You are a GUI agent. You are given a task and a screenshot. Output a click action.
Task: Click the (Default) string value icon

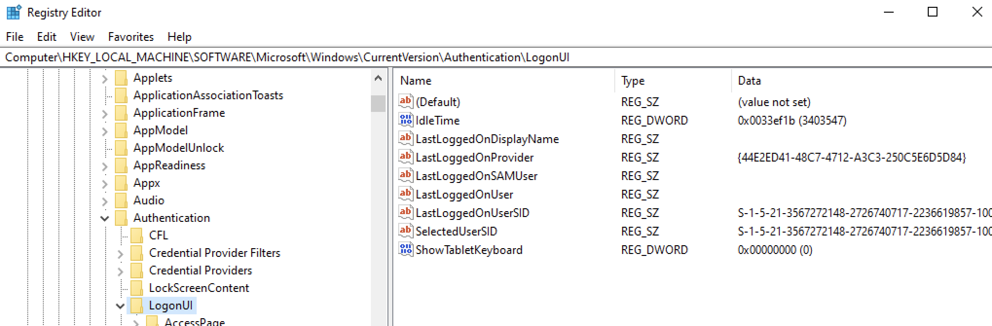[x=405, y=101]
